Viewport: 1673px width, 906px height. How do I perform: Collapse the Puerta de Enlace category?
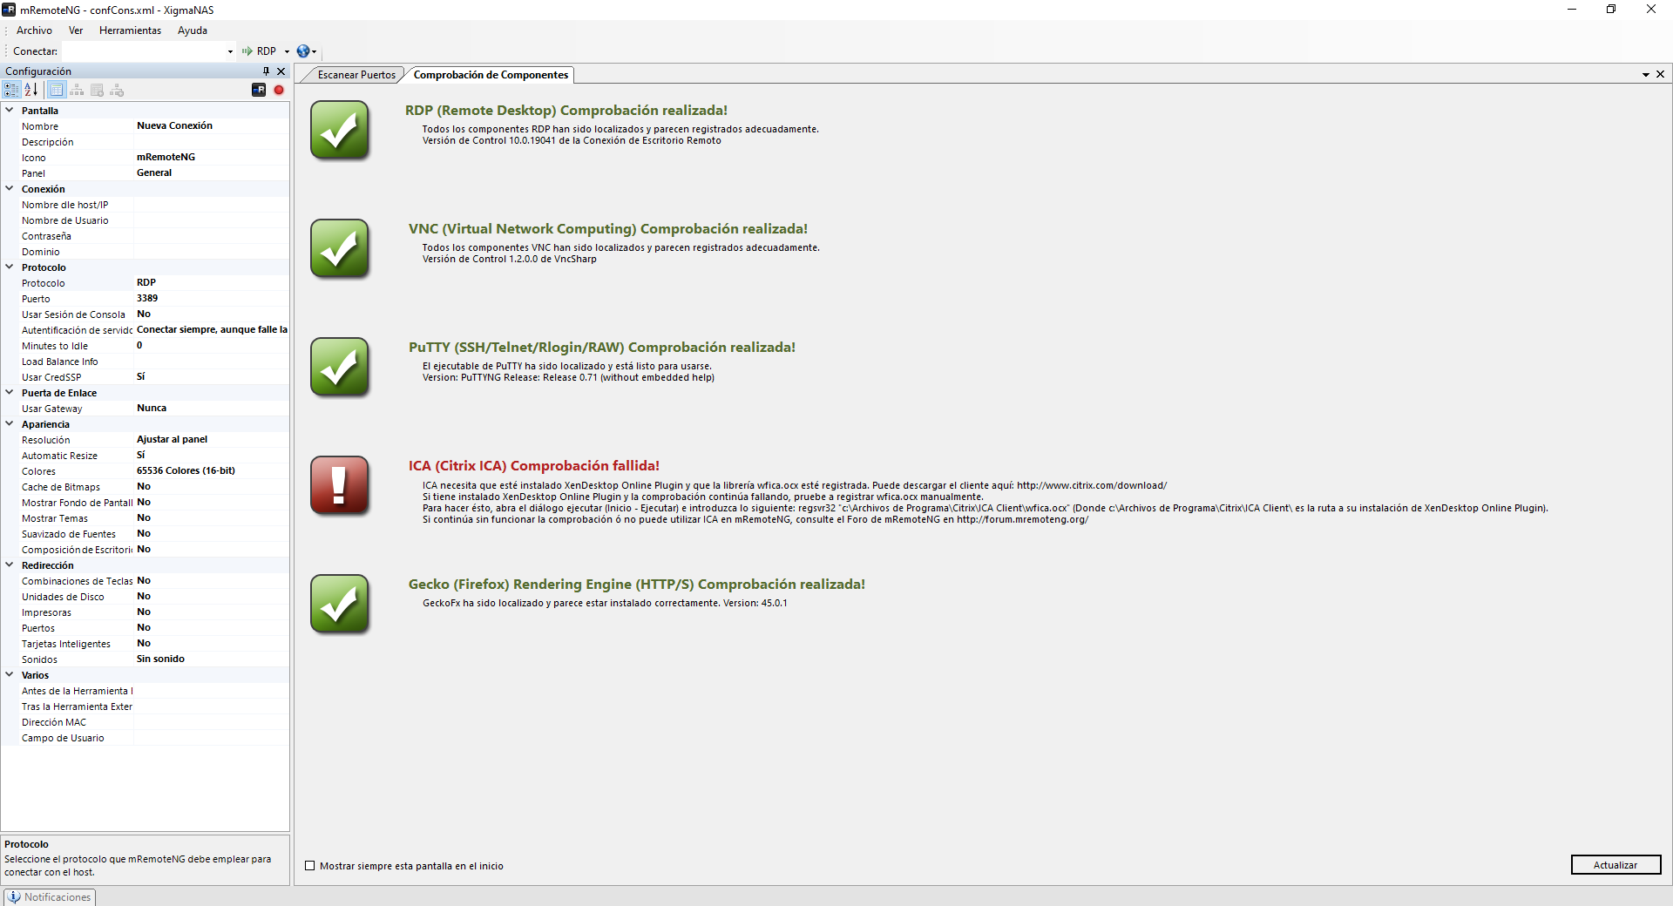click(10, 393)
